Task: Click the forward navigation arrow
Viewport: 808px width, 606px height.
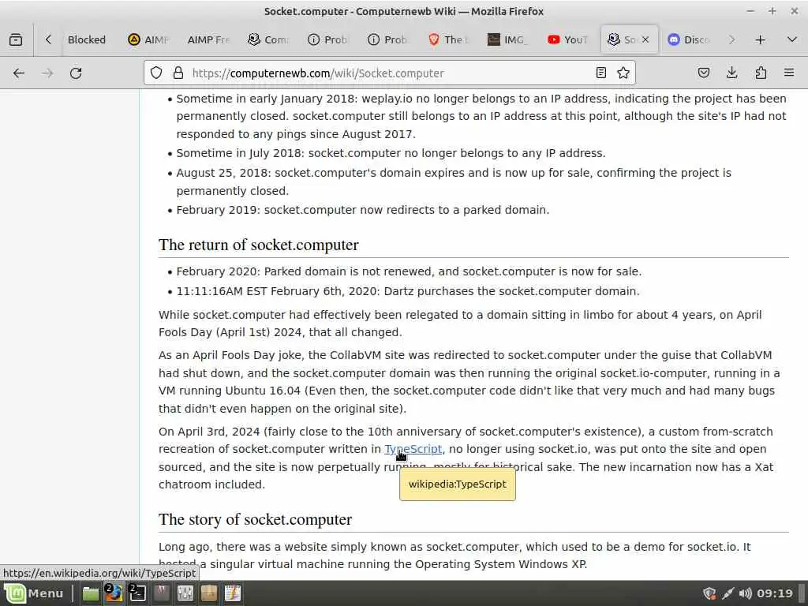Action: point(47,73)
